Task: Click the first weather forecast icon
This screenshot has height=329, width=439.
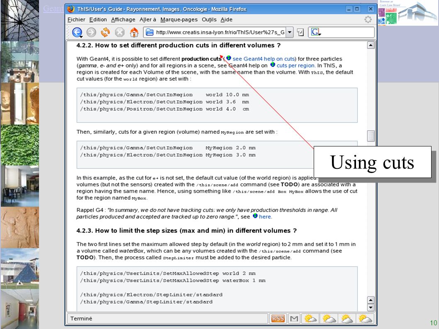Action: [310, 318]
